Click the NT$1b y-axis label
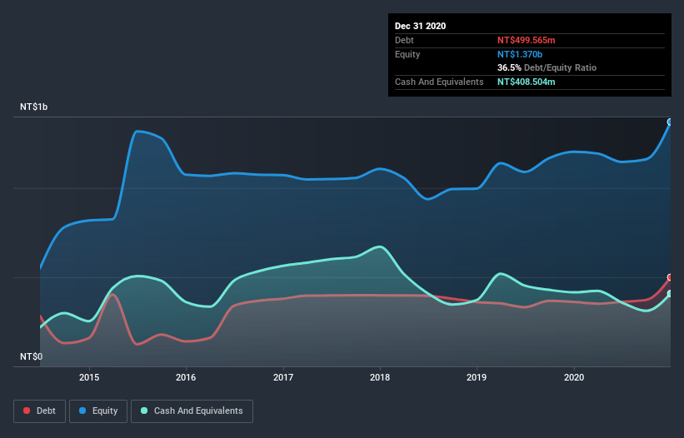 pos(33,107)
